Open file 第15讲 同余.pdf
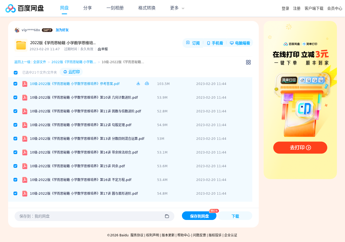Screen dimensions: 345x242 (x=77, y=166)
